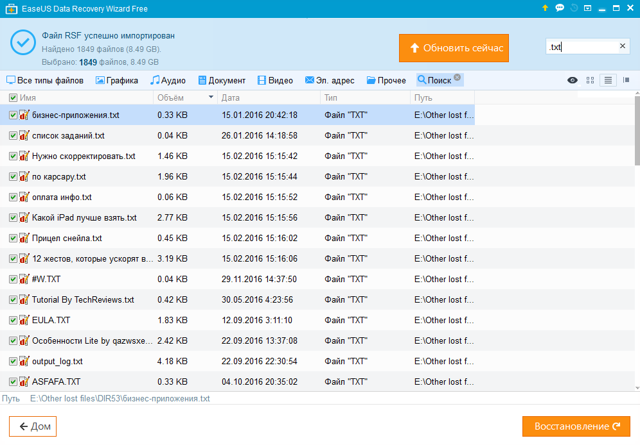Select the Документ filter tab
This screenshot has width=640, height=445.
[x=222, y=81]
